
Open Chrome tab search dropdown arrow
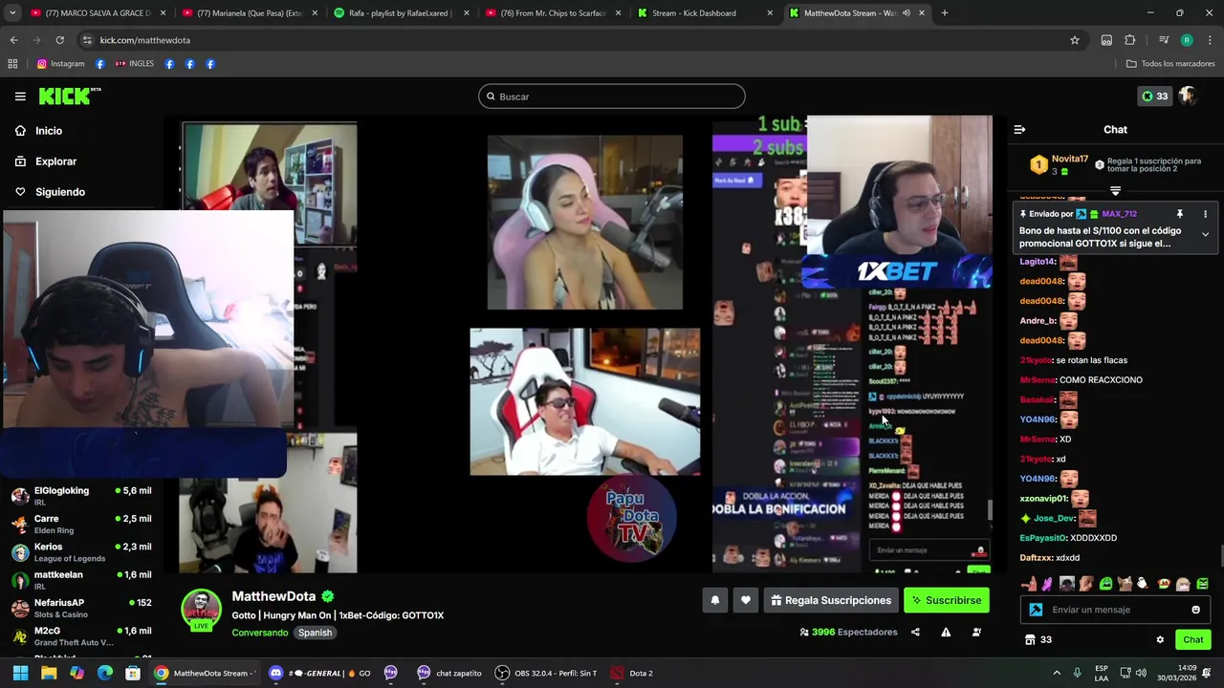pos(11,13)
